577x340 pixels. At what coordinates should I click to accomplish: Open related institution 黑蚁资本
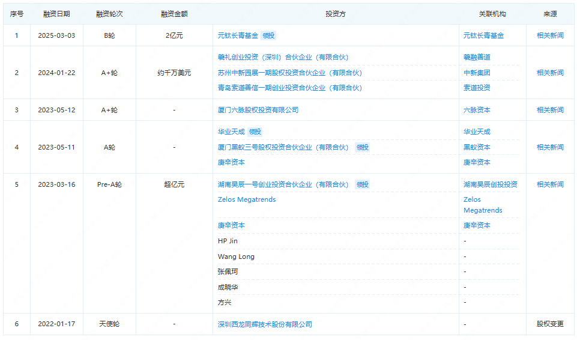pyautogui.click(x=477, y=147)
